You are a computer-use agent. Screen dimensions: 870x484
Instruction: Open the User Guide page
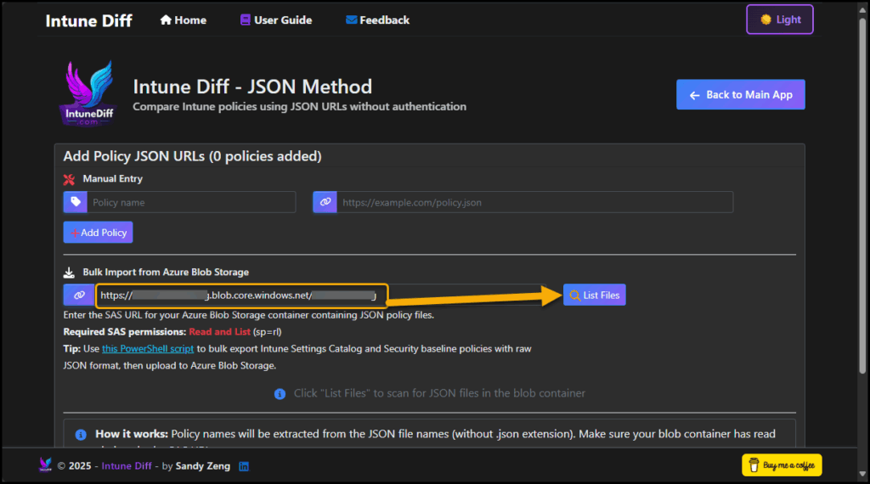[x=276, y=20]
